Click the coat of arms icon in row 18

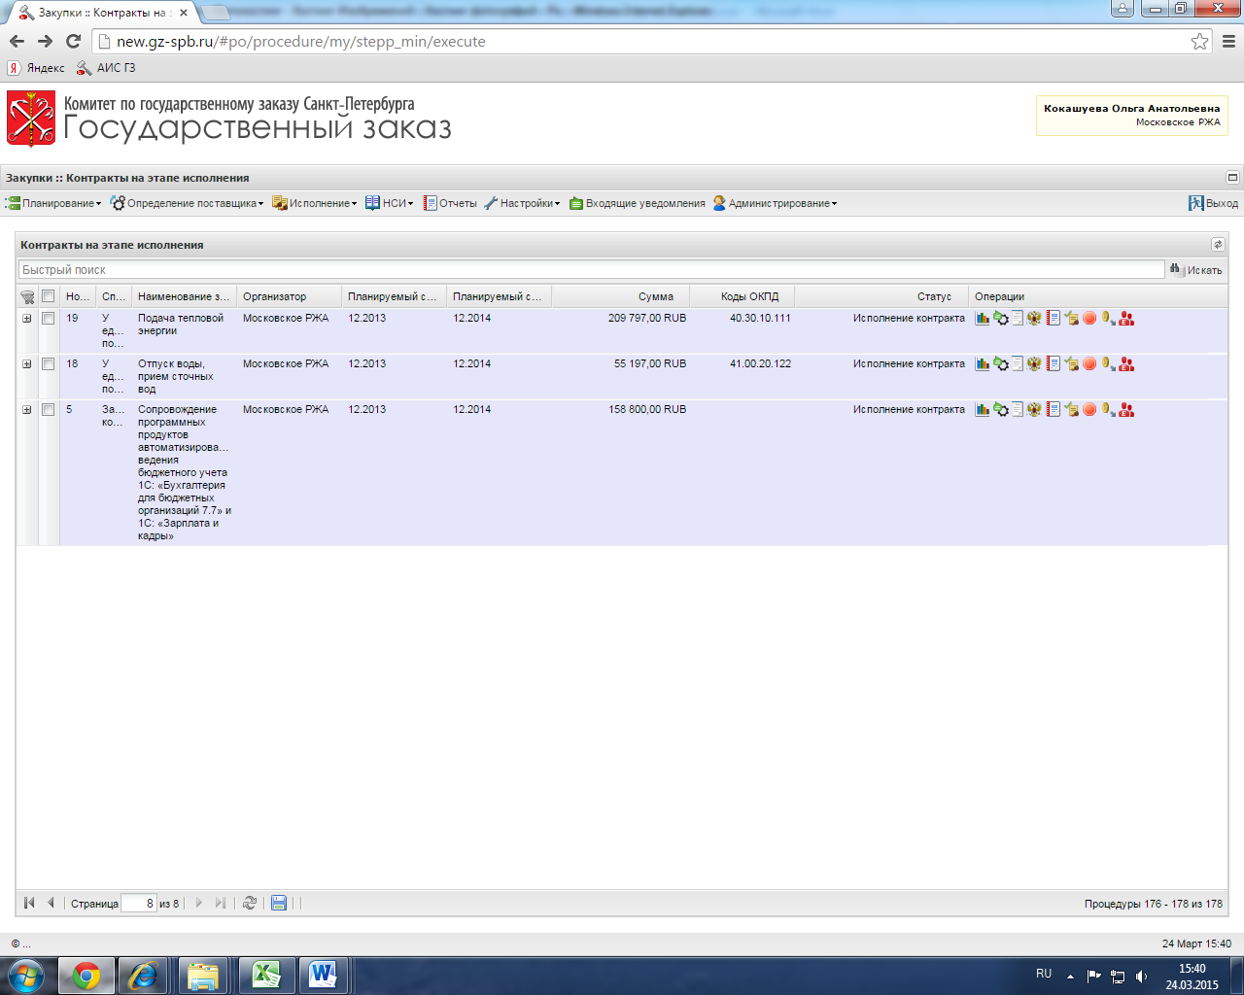(1034, 363)
